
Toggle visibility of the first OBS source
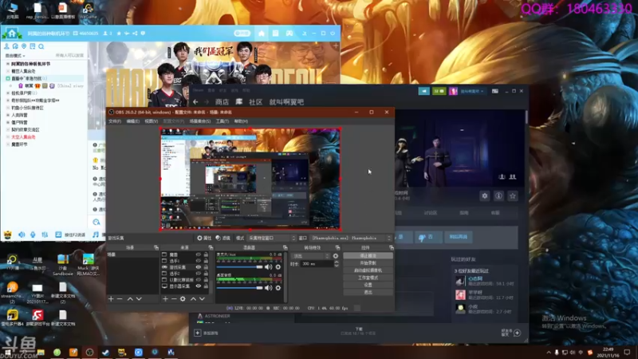199,254
